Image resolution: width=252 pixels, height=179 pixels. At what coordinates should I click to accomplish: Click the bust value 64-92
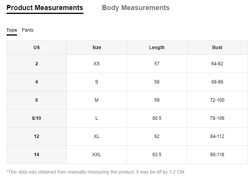pyautogui.click(x=217, y=64)
